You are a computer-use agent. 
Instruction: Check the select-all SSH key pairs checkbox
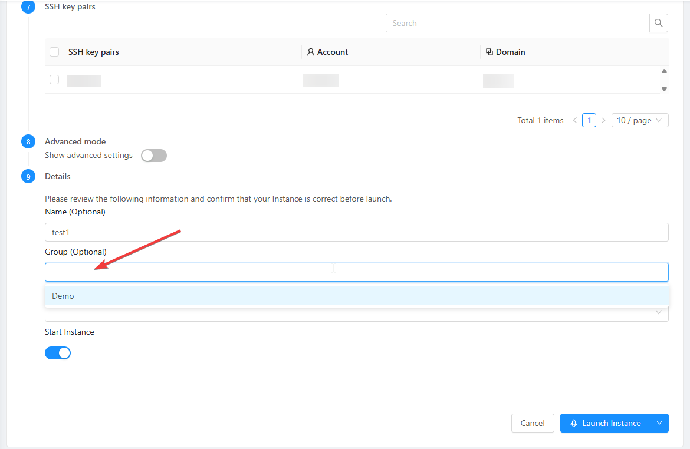click(x=54, y=52)
